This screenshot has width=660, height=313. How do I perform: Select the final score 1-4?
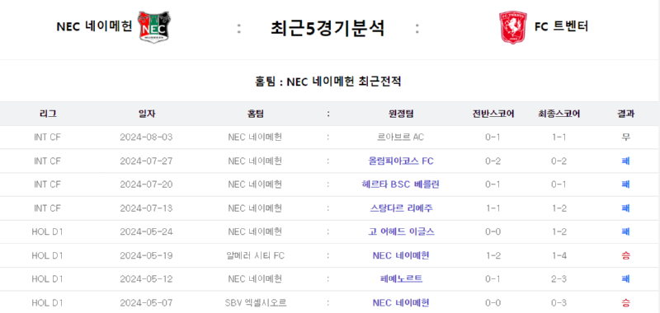click(x=559, y=255)
